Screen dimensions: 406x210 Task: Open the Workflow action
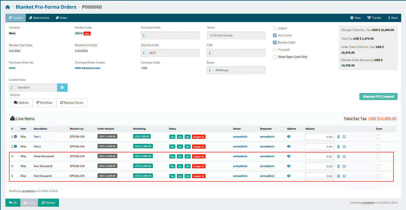(44, 103)
